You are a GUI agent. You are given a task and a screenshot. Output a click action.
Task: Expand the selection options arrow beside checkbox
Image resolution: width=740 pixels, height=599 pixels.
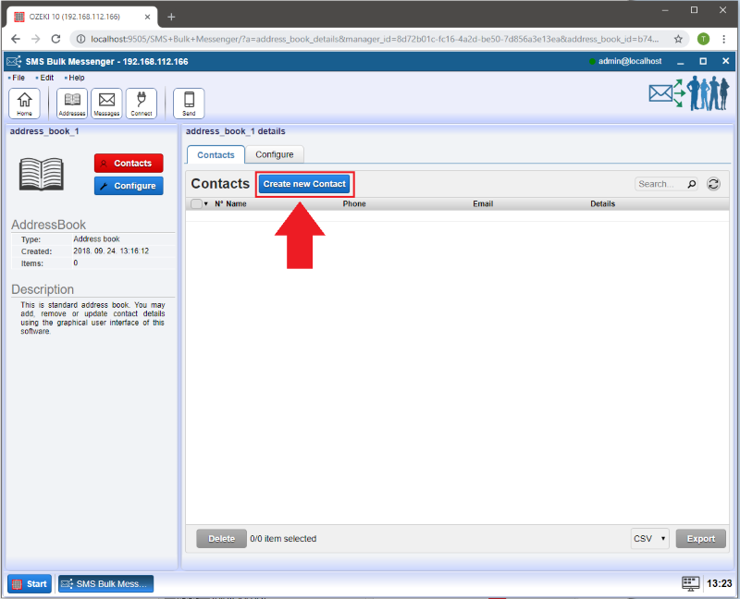pyautogui.click(x=206, y=204)
